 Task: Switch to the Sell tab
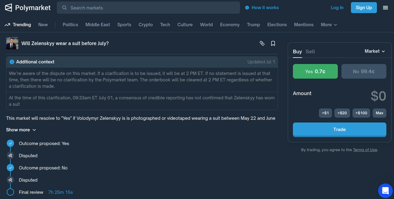(x=310, y=52)
